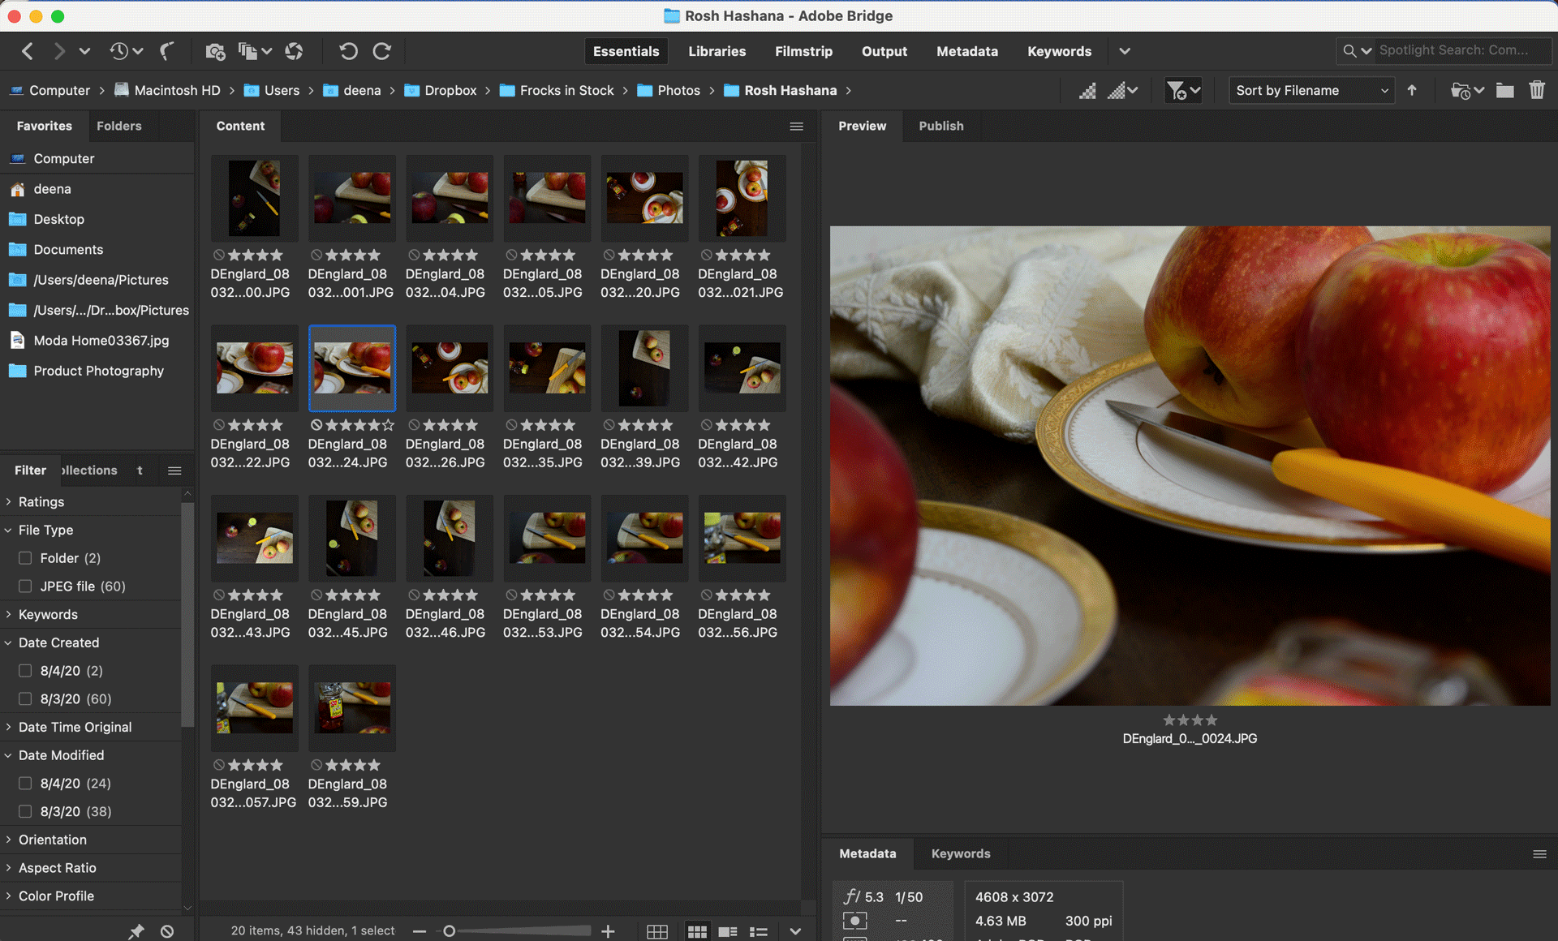Viewport: 1558px width, 941px height.
Task: Select the filter icon in toolbar
Action: pyautogui.click(x=1177, y=89)
